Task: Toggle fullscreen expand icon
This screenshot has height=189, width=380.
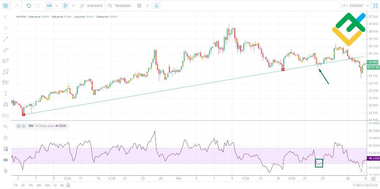Action: click(x=375, y=6)
